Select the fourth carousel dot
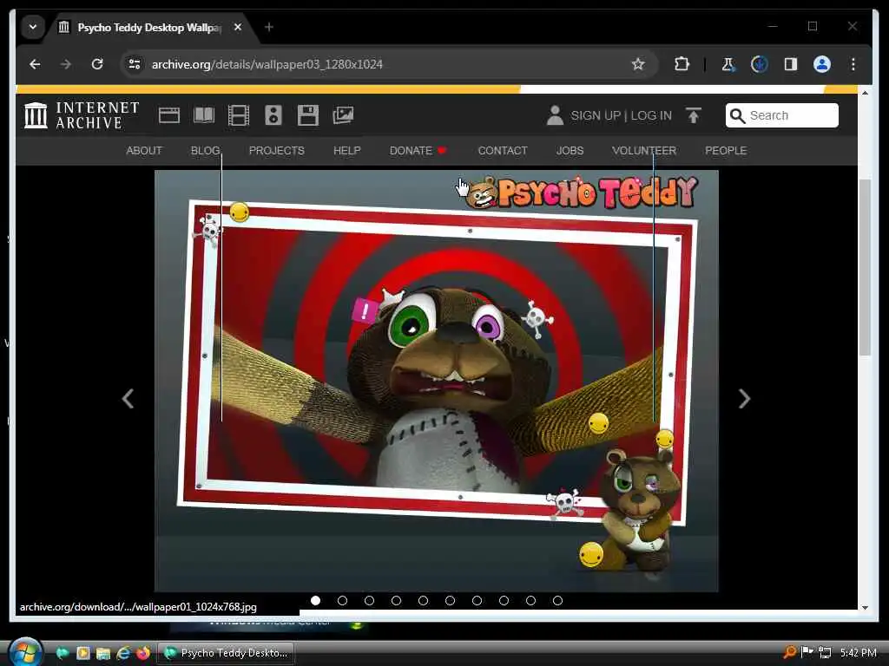Screen dimensions: 889x666 click(396, 600)
